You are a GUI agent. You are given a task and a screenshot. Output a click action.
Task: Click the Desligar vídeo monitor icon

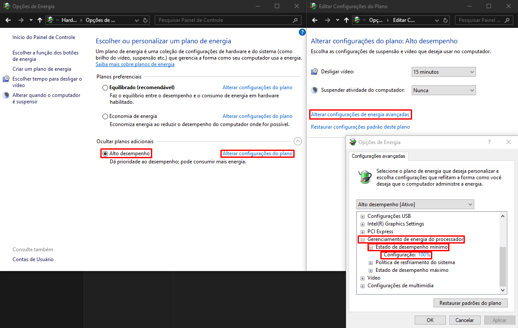(315, 72)
